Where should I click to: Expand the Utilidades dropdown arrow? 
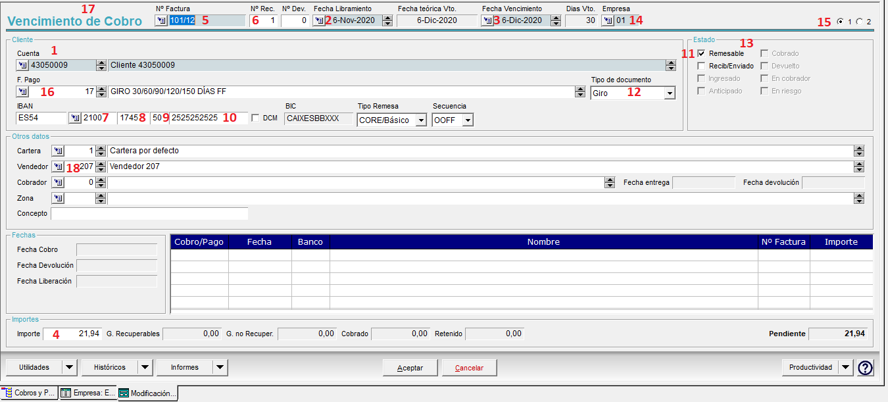click(70, 367)
